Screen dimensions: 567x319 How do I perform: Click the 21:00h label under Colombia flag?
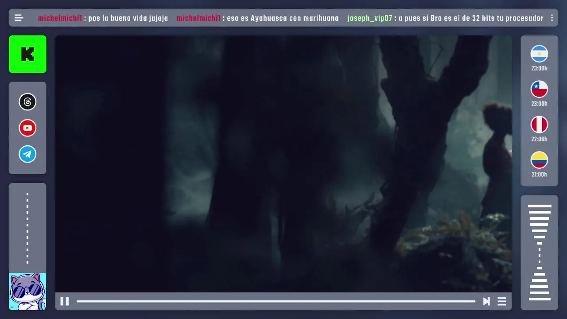539,175
